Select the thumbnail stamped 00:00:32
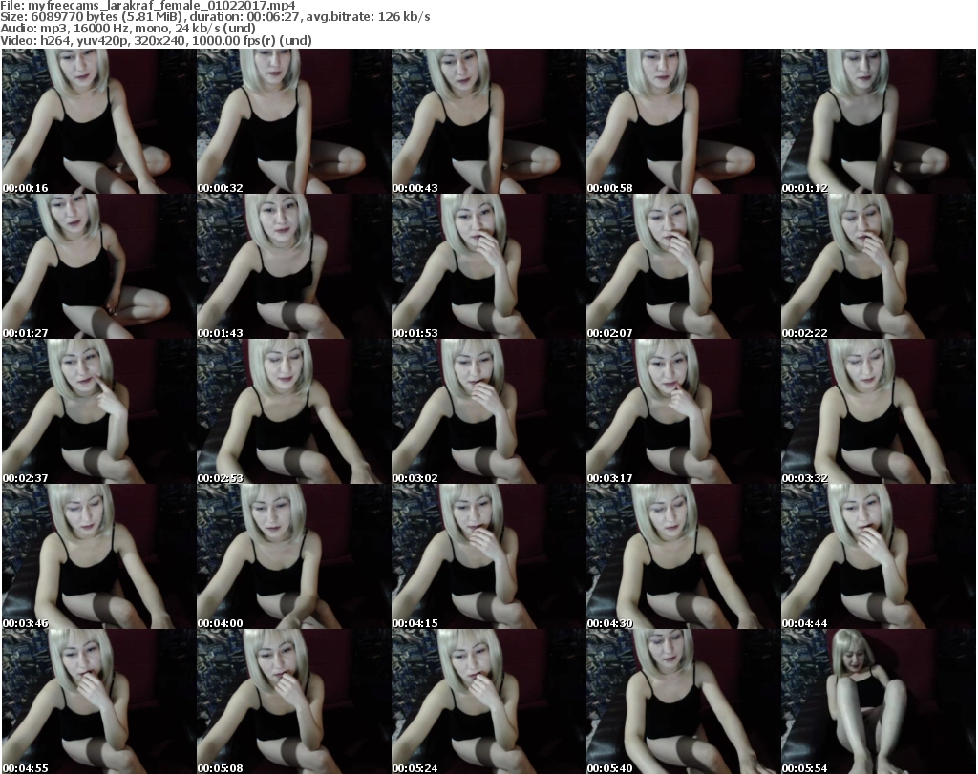Image resolution: width=978 pixels, height=774 pixels. (x=294, y=121)
